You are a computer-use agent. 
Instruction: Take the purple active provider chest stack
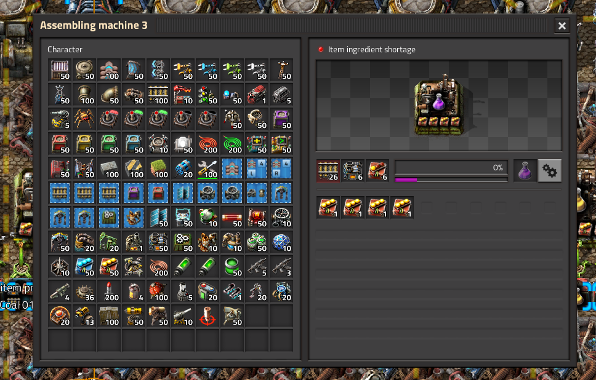[x=281, y=119]
